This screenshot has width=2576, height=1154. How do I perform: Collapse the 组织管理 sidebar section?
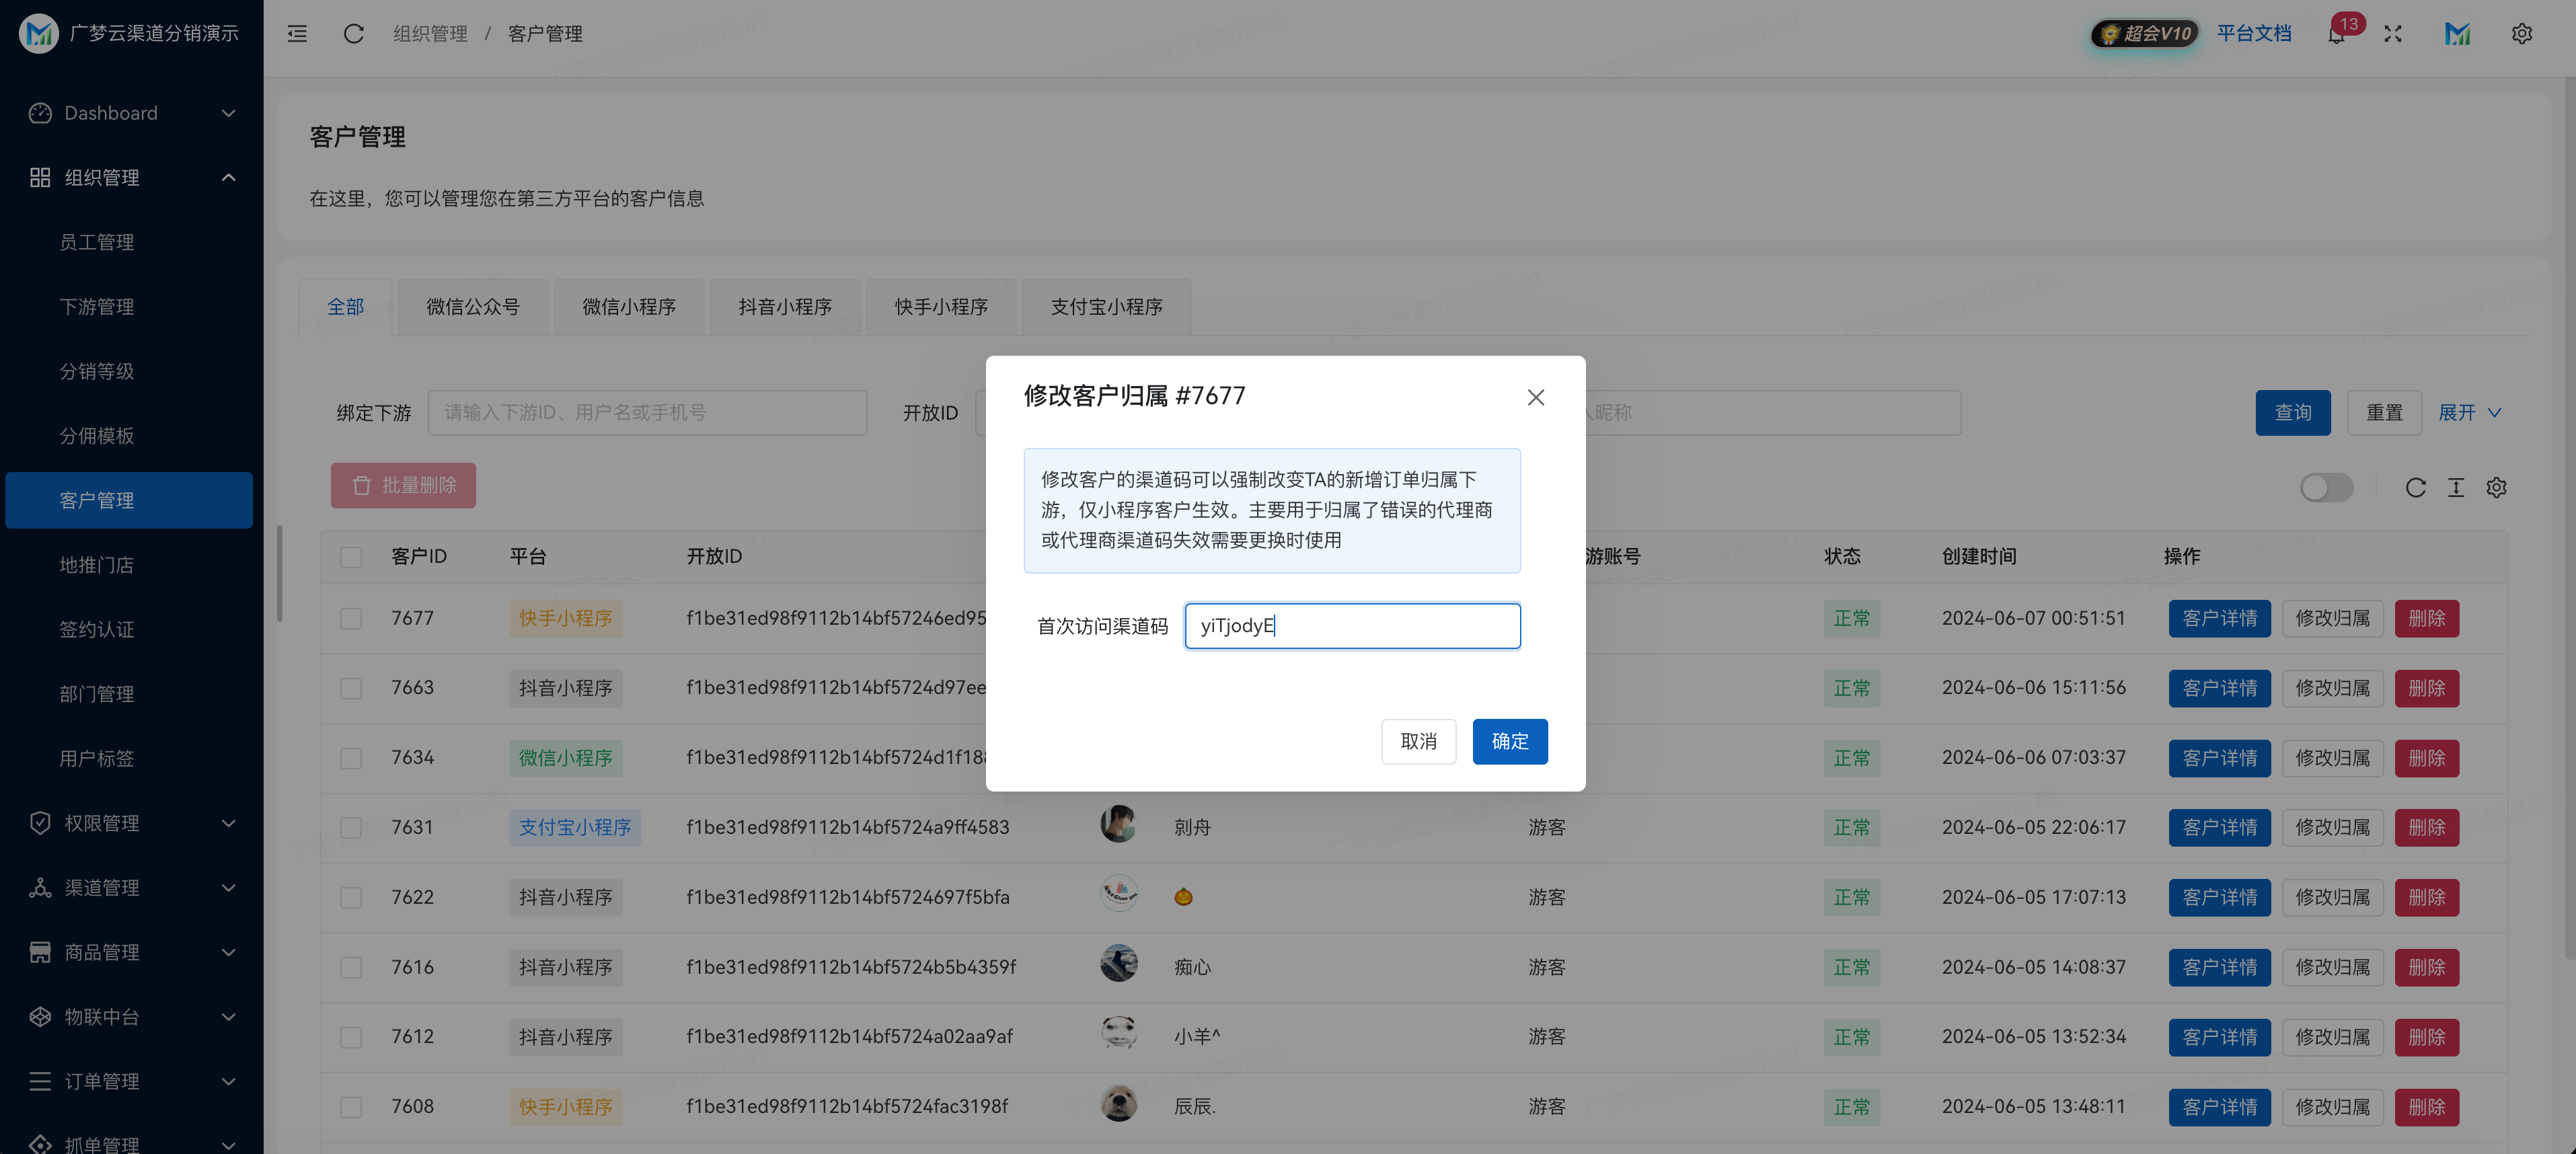[x=131, y=177]
